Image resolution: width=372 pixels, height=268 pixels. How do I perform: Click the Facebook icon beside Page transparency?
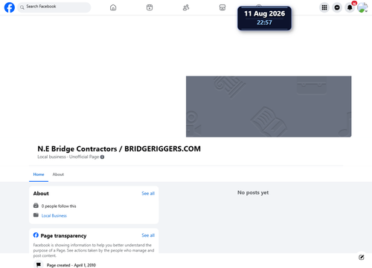(36, 235)
